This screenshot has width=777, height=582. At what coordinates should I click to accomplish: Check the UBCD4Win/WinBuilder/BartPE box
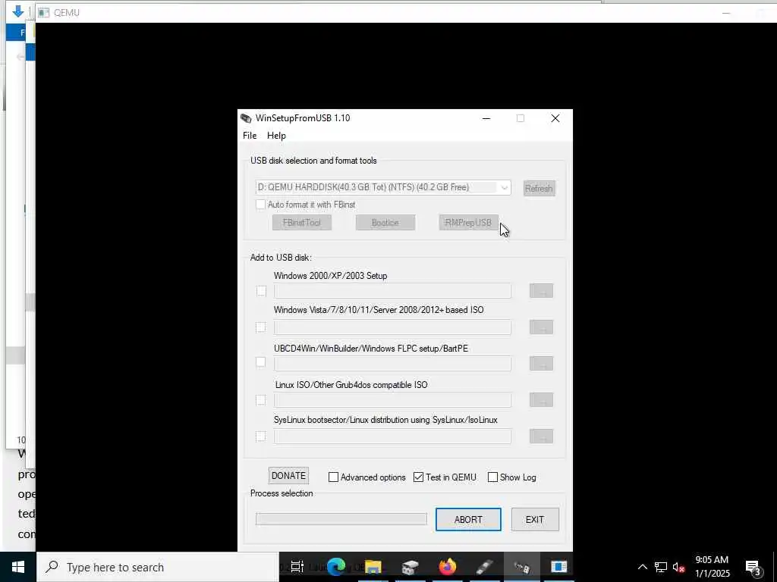(261, 362)
